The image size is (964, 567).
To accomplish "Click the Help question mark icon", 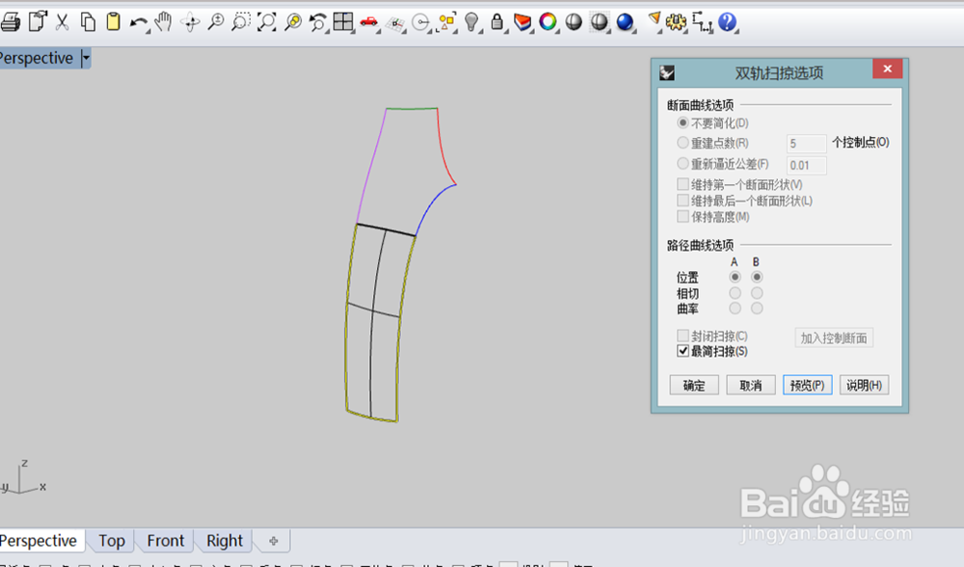I will (x=728, y=21).
